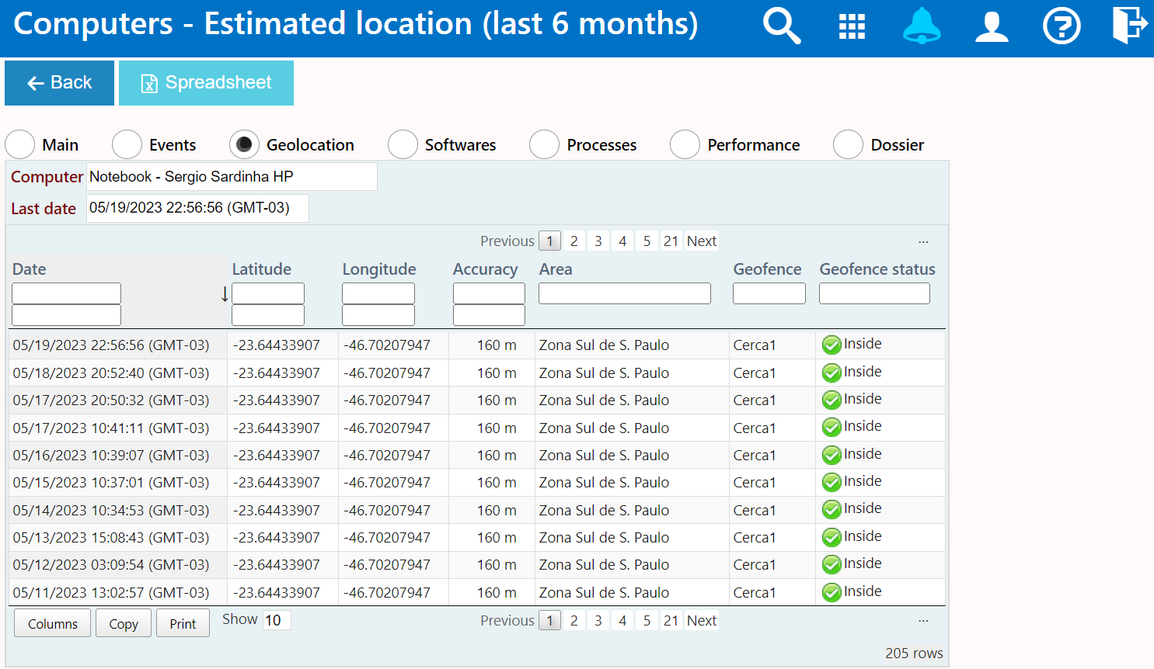Click the search magnifier icon
Viewport: 1154px width, 669px height.
coord(781,26)
